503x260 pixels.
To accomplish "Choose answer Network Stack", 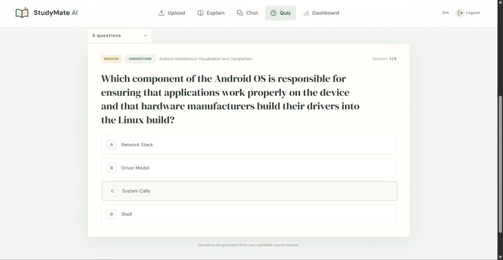I will (249, 144).
